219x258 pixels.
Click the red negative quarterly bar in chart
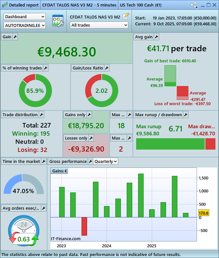(x=84, y=226)
